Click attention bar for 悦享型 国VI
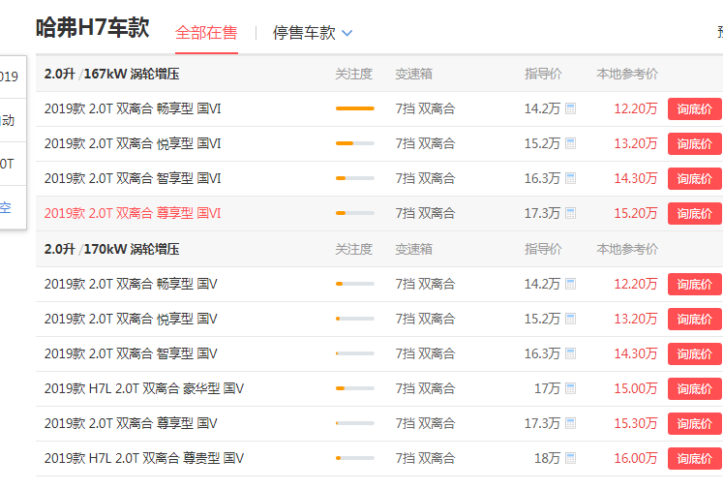Image resolution: width=723 pixels, height=490 pixels. pos(355,143)
